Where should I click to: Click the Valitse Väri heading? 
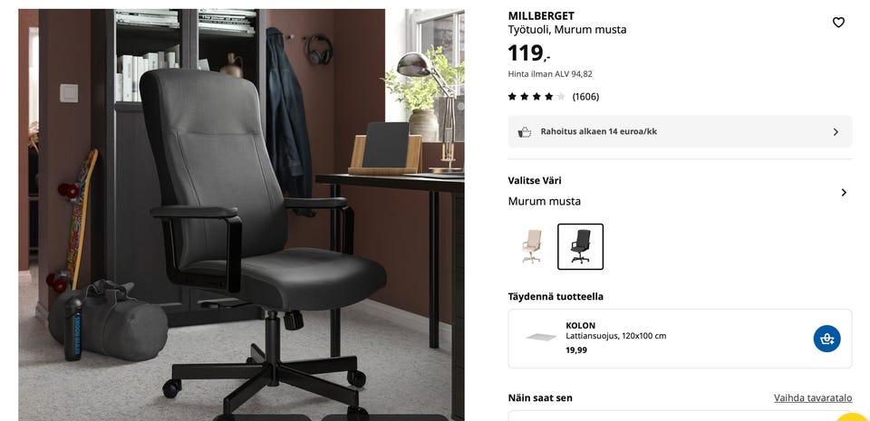[x=535, y=180]
